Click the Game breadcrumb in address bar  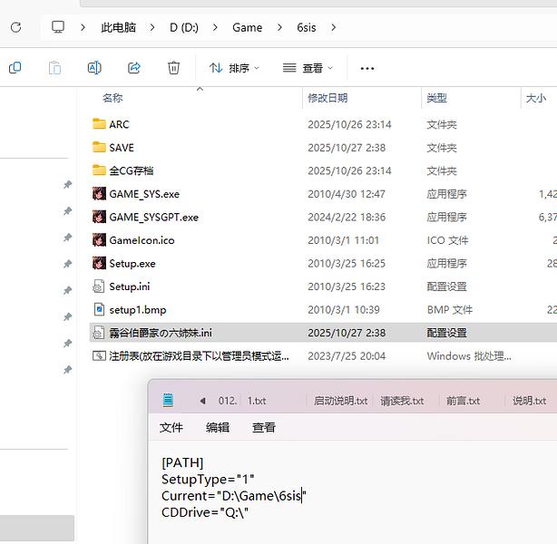[x=247, y=27]
